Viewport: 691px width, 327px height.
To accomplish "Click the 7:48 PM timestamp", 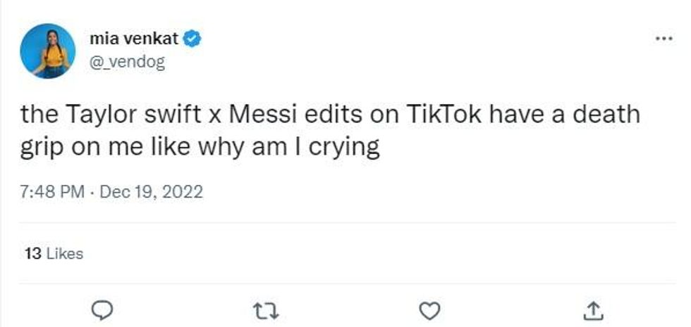I will pyautogui.click(x=52, y=191).
